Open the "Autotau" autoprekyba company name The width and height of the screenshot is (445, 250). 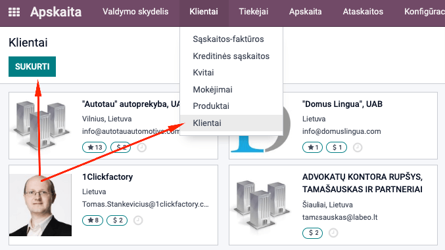pyautogui.click(x=131, y=104)
